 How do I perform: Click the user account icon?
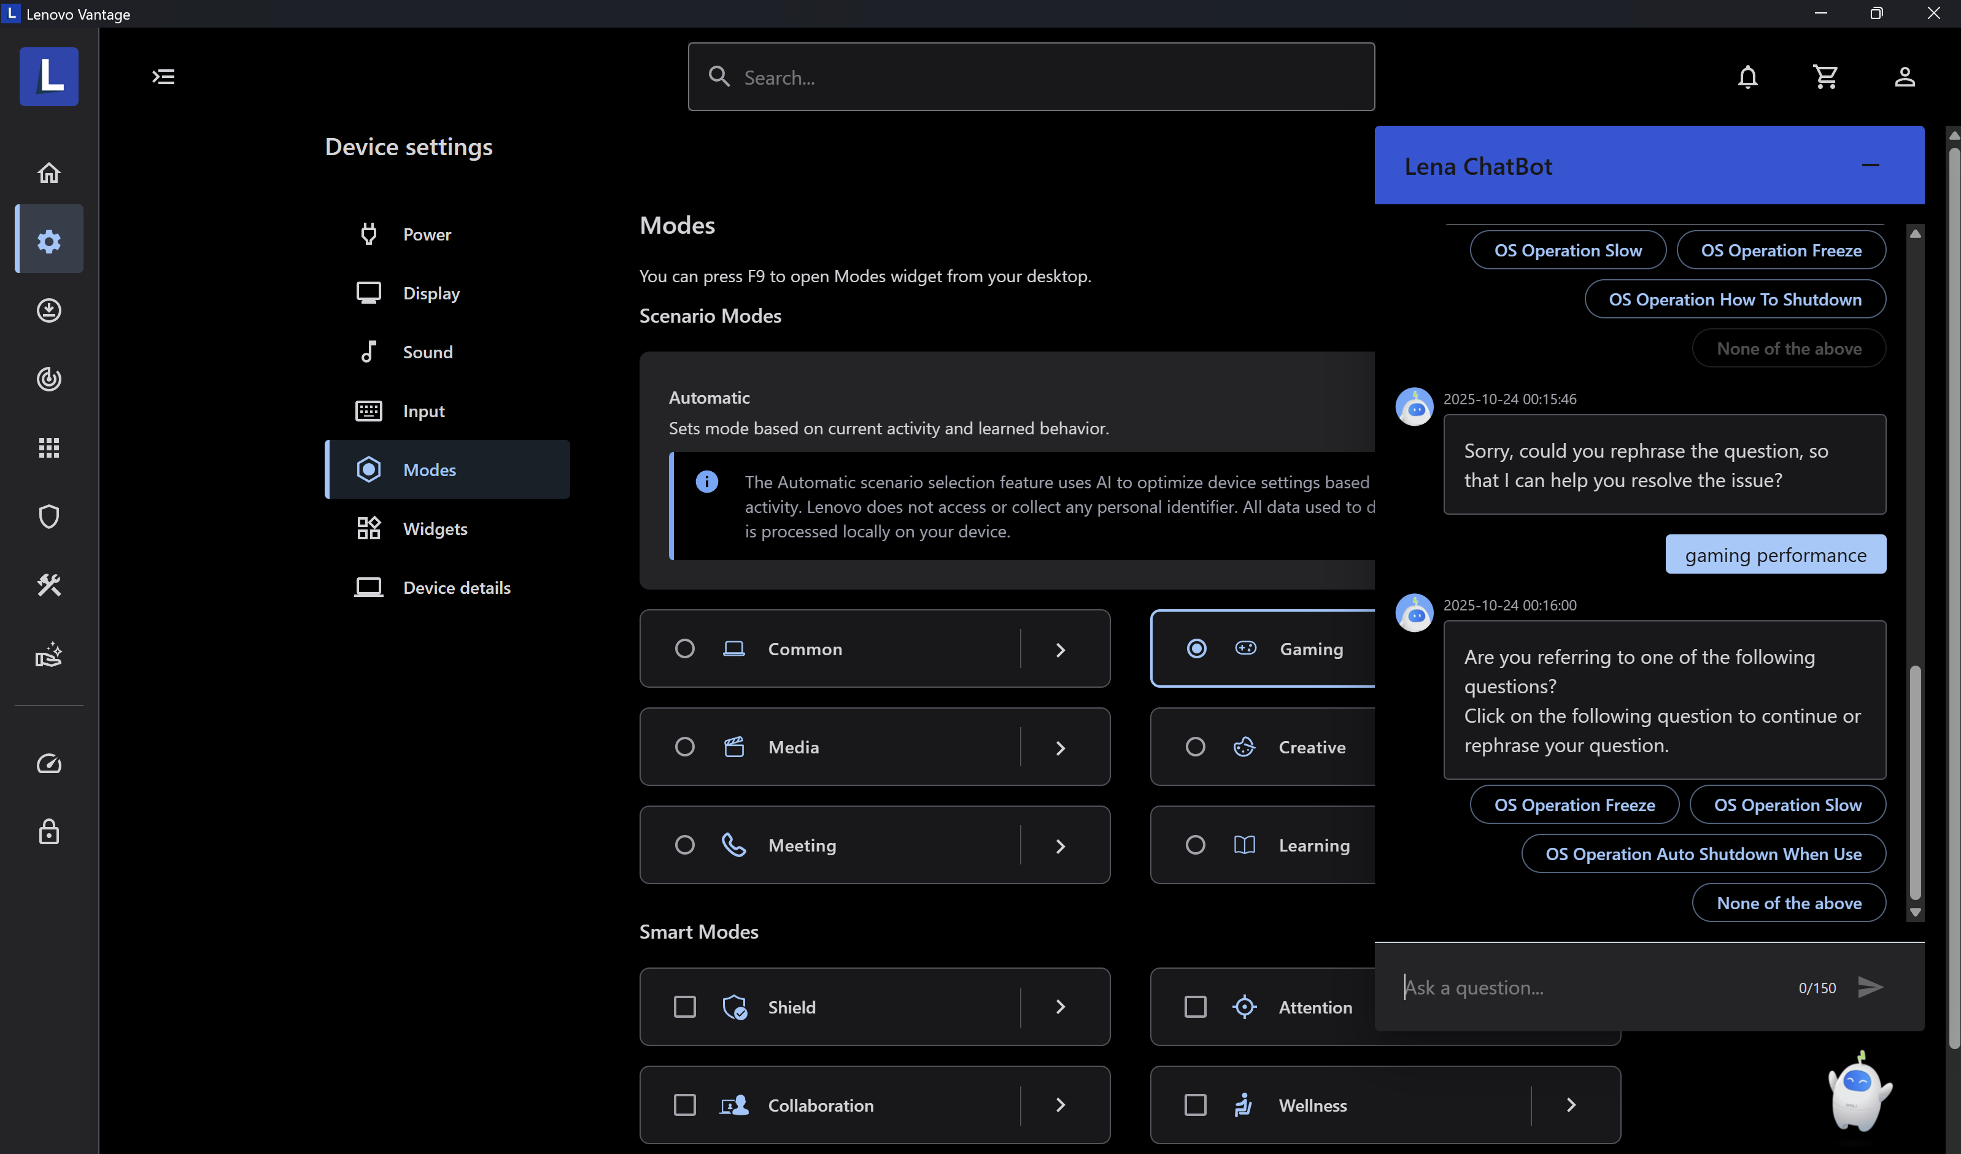[1904, 77]
